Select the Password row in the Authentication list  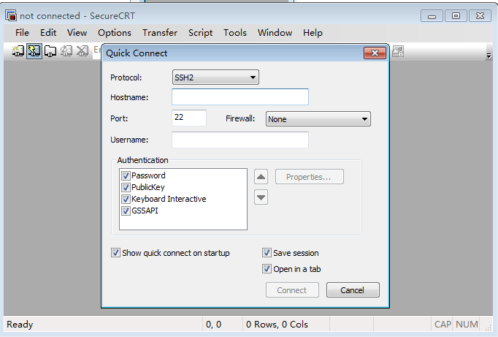pos(148,175)
